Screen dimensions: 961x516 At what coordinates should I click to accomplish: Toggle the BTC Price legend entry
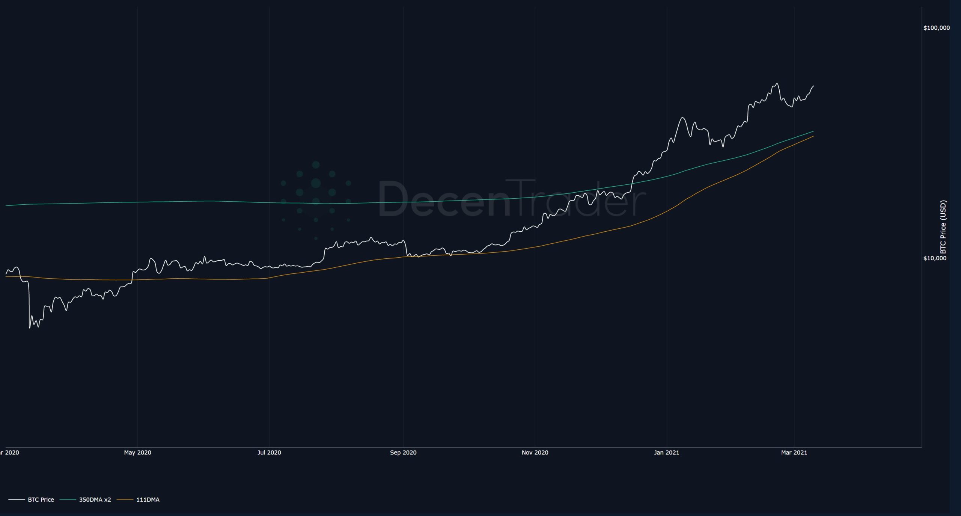pyautogui.click(x=41, y=499)
